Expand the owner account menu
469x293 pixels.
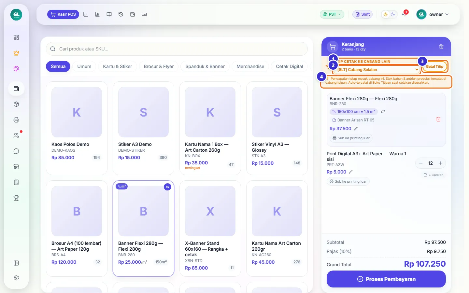coord(433,14)
